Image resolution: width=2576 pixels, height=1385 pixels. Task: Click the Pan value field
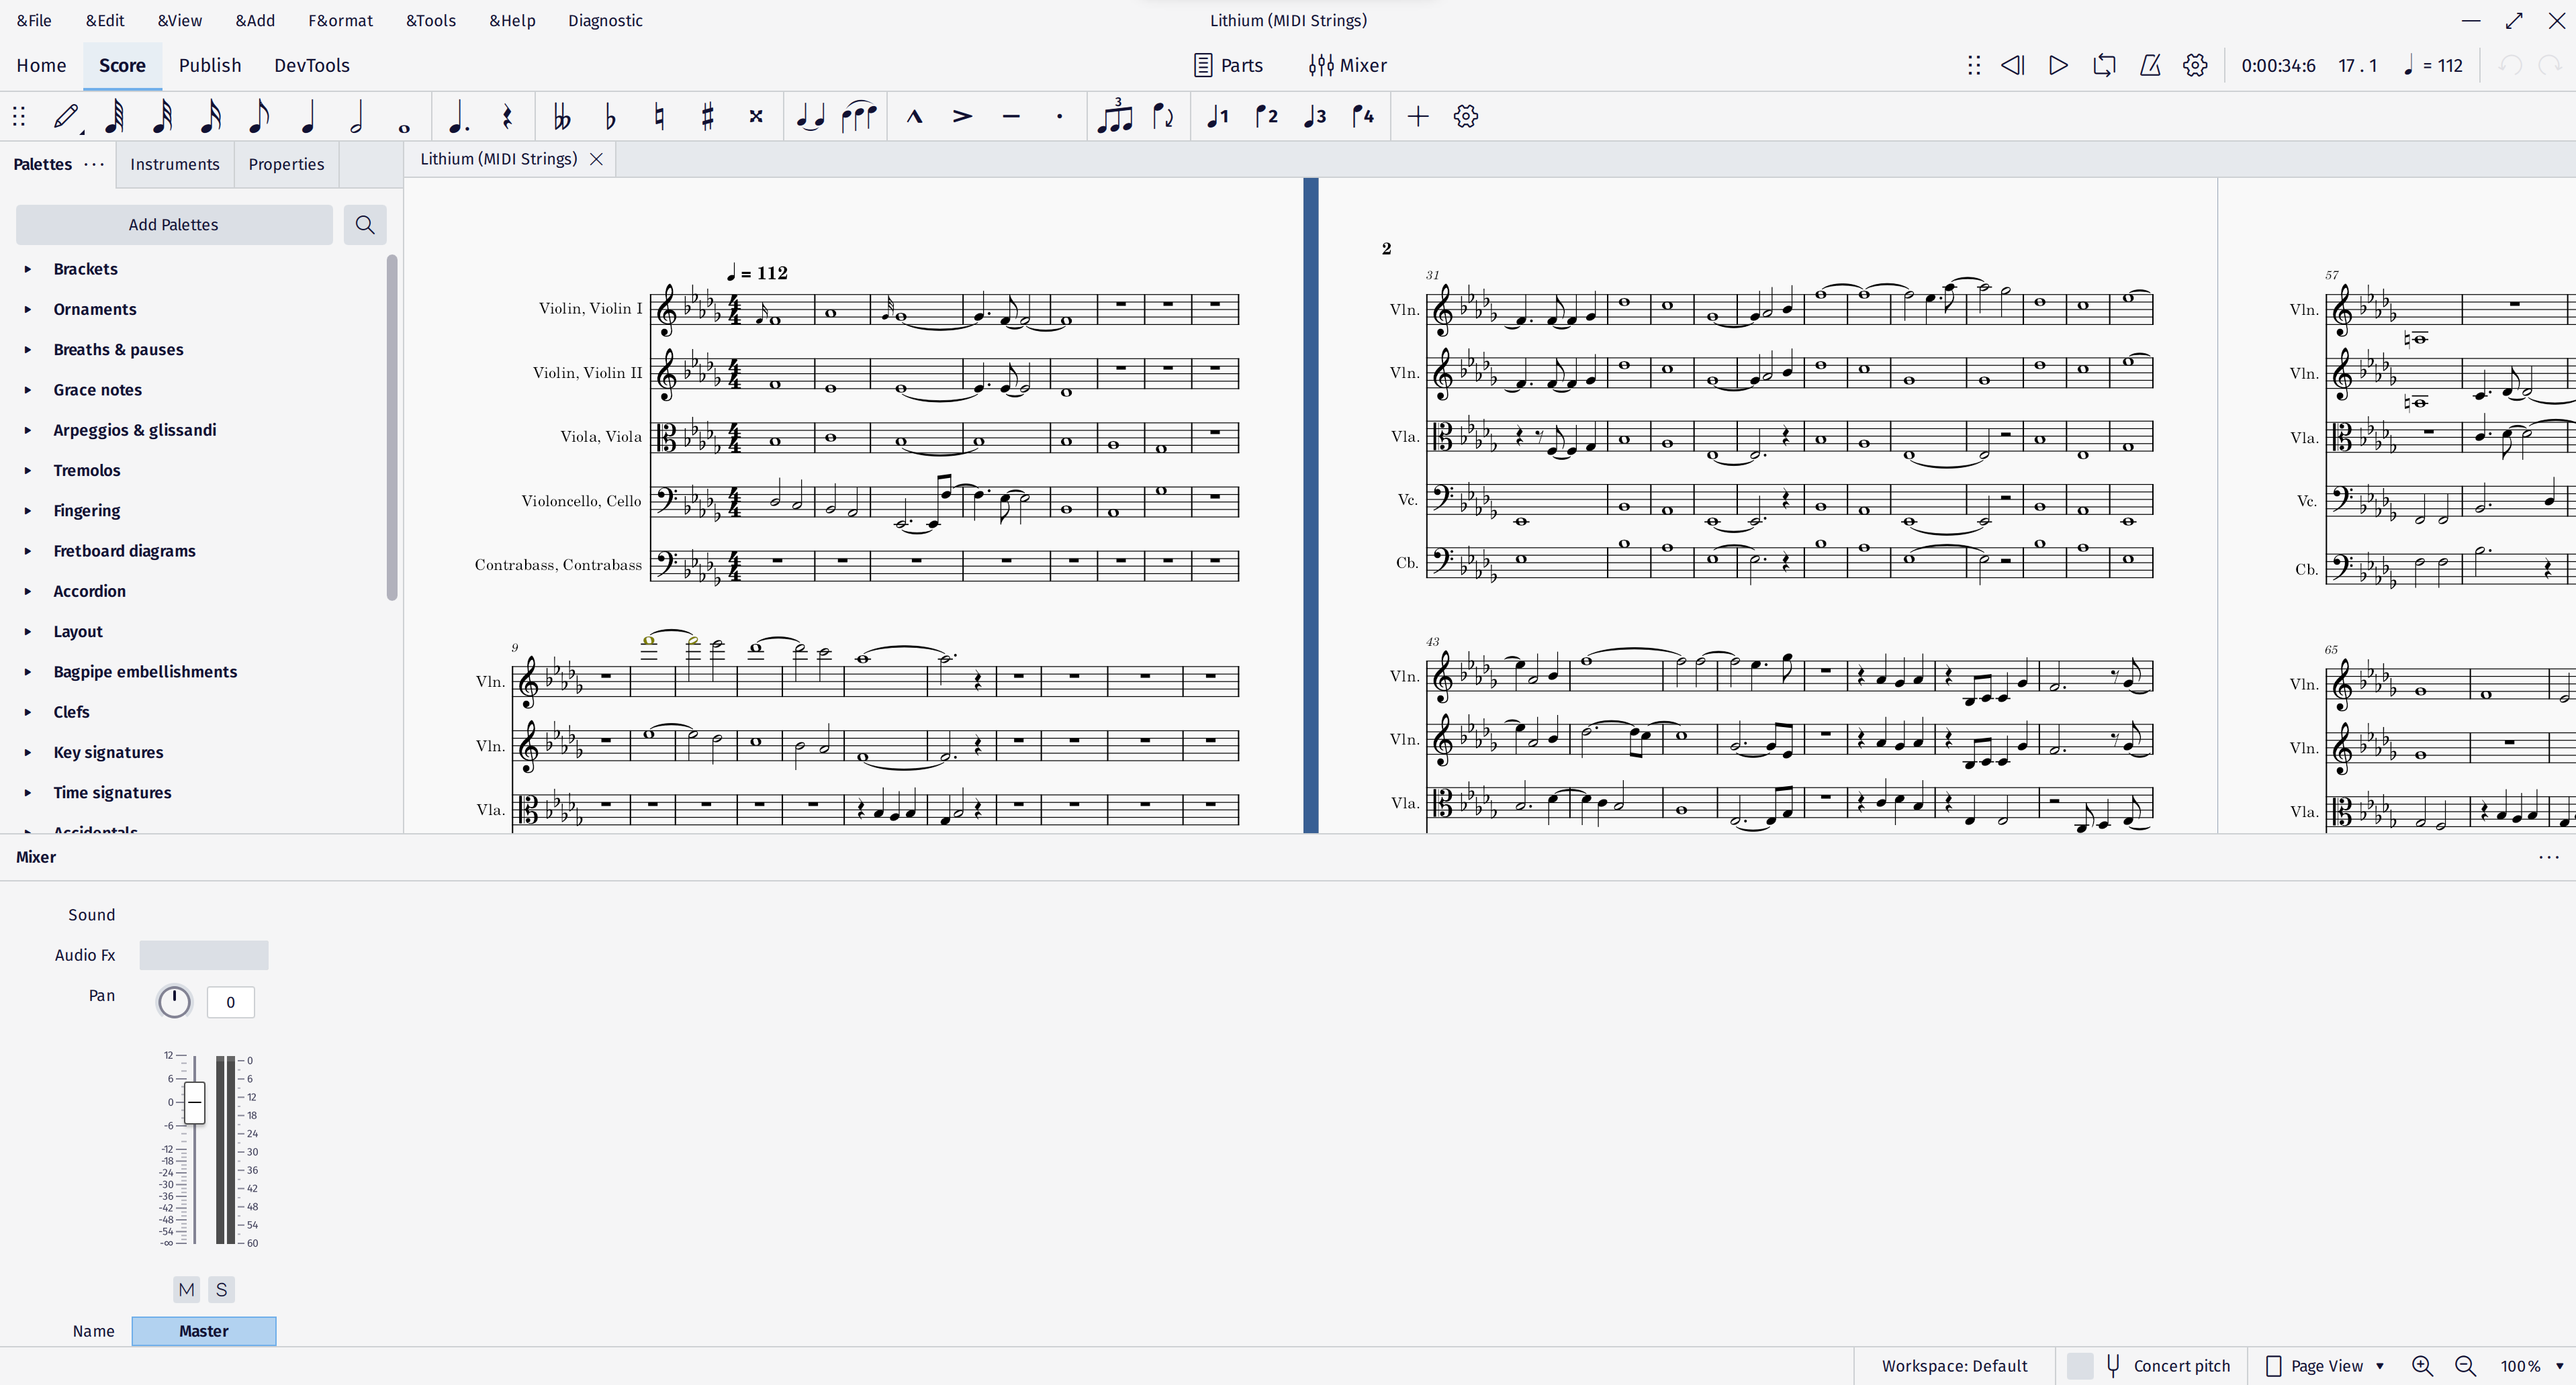tap(230, 1001)
